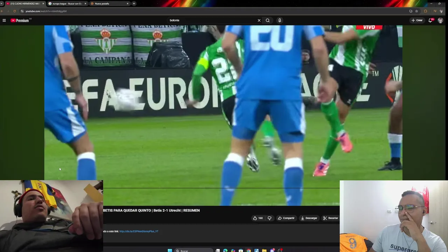The image size is (448, 252).
Task: Open the Compartir share dialog
Action: click(x=286, y=218)
